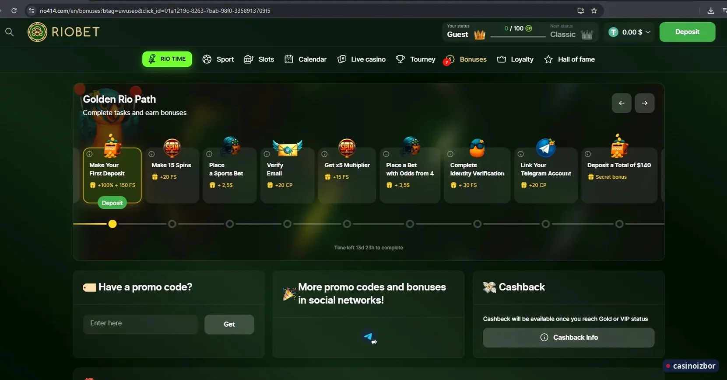The height and width of the screenshot is (380, 727).
Task: Bookmark this page with the star icon
Action: [594, 10]
